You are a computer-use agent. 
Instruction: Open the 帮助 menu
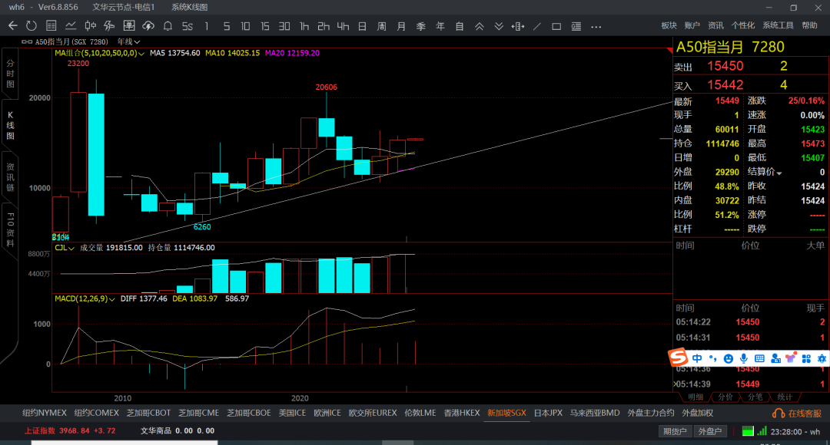pos(809,25)
